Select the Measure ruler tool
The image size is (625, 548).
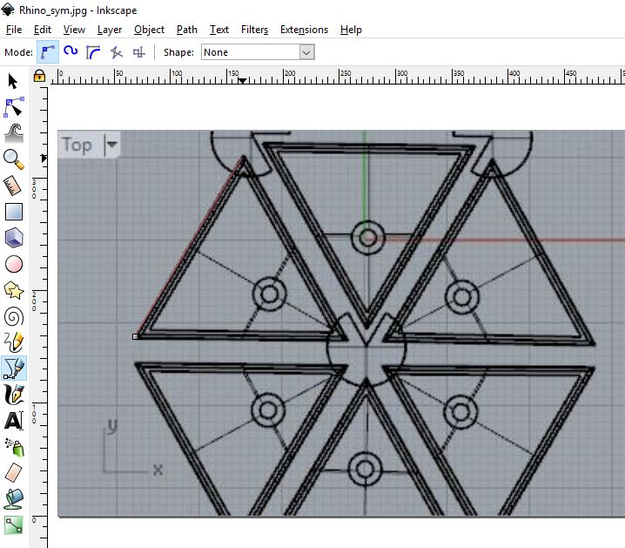[x=13, y=186]
